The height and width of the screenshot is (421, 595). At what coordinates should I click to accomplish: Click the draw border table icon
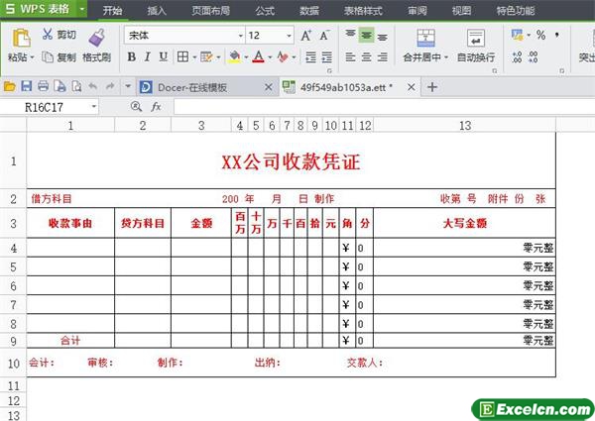click(x=206, y=57)
